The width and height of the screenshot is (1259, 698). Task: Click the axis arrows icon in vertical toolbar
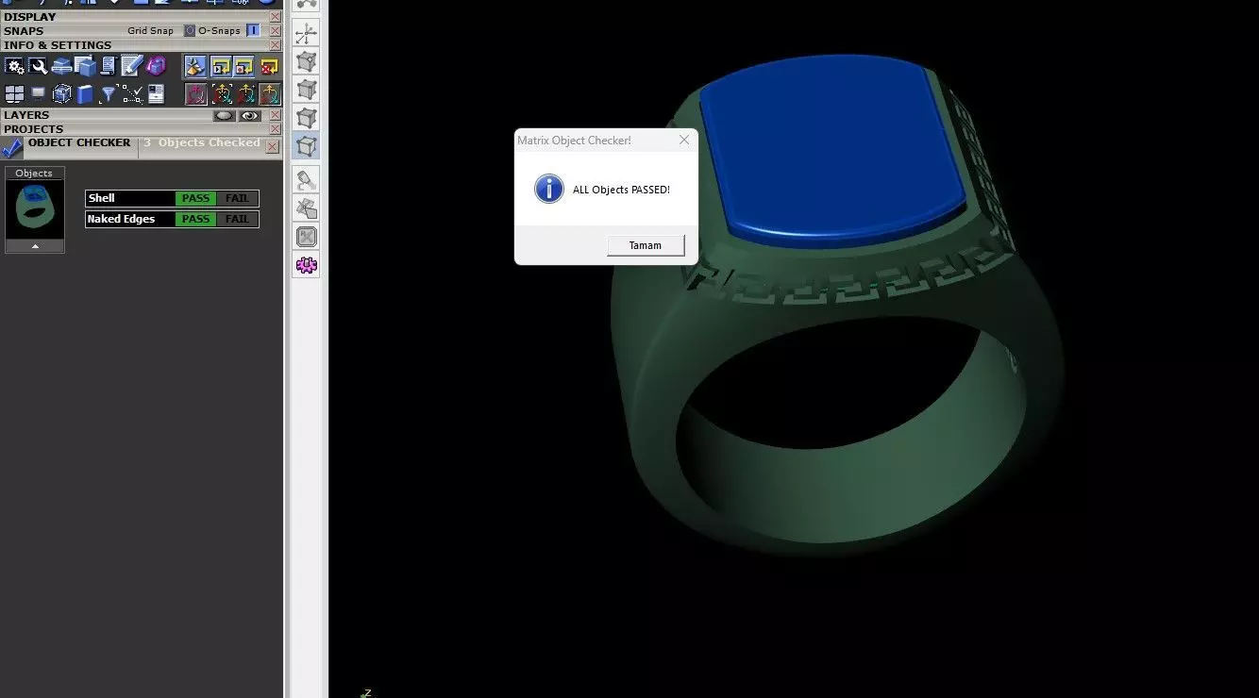[x=307, y=35]
